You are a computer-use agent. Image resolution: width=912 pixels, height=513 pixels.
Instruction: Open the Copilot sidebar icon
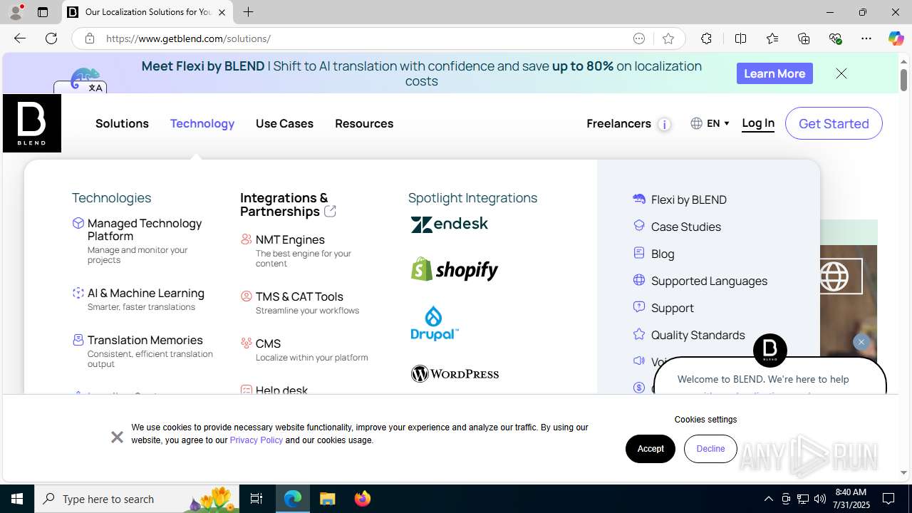pyautogui.click(x=896, y=38)
